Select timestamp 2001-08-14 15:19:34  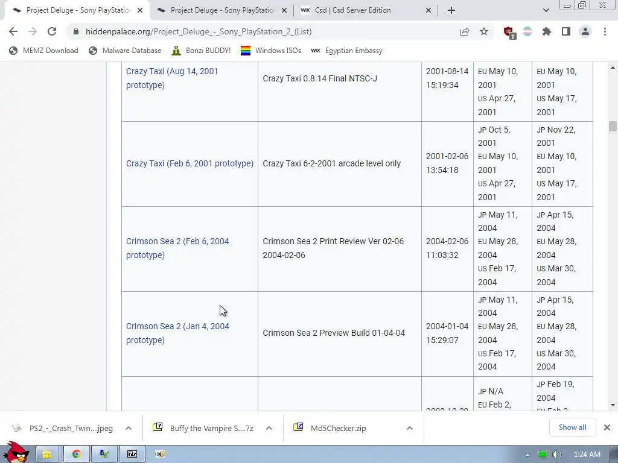click(x=447, y=78)
